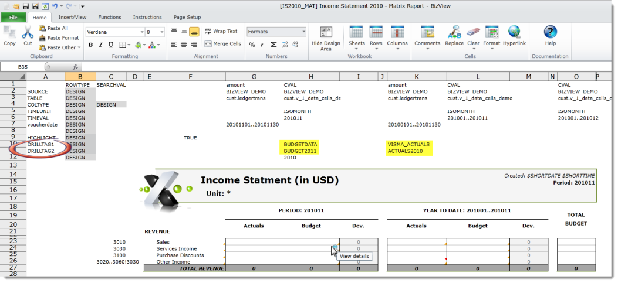
Task: Select column header G
Action: tap(254, 76)
